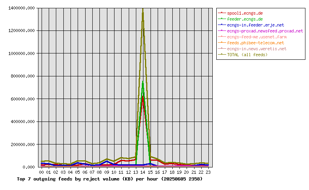309x190 pixels.
Task: Click the 800000.000 y-axis label
Action: (23, 76)
